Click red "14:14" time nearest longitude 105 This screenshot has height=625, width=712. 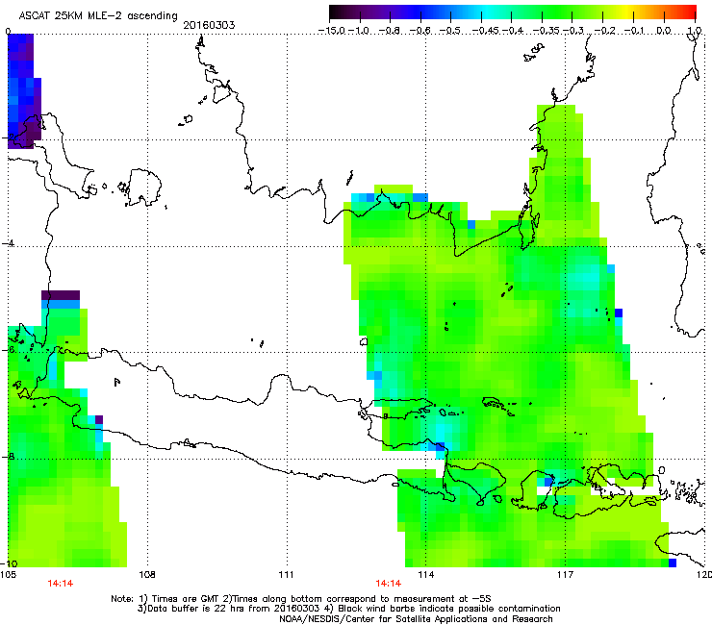(60, 584)
